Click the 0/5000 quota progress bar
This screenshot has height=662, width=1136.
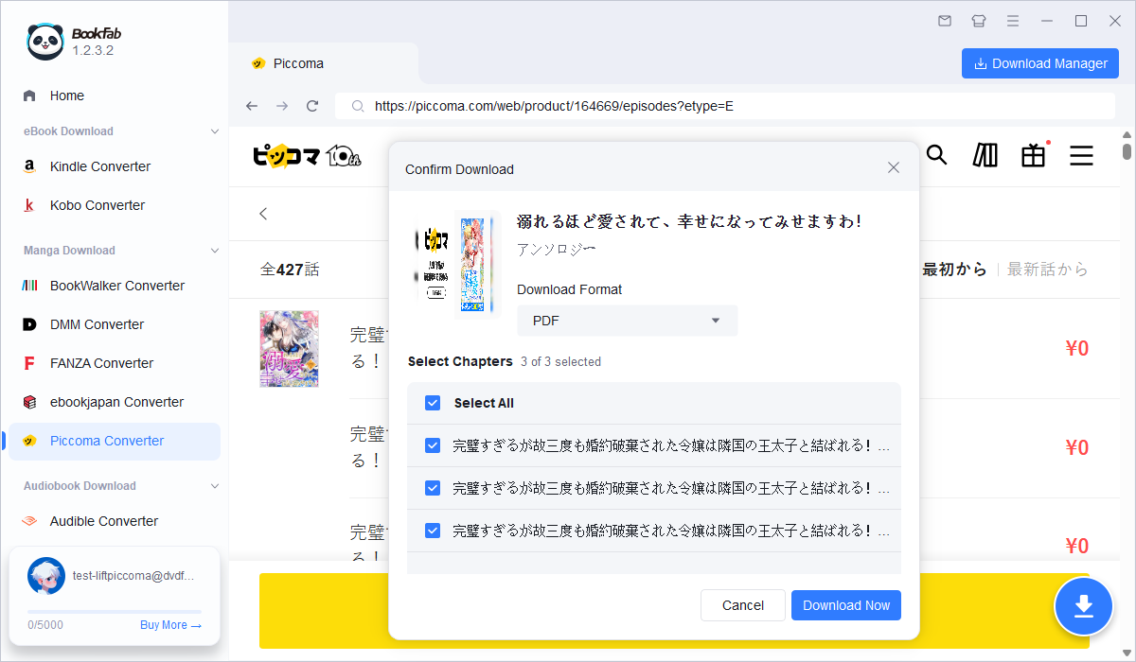[x=115, y=612]
